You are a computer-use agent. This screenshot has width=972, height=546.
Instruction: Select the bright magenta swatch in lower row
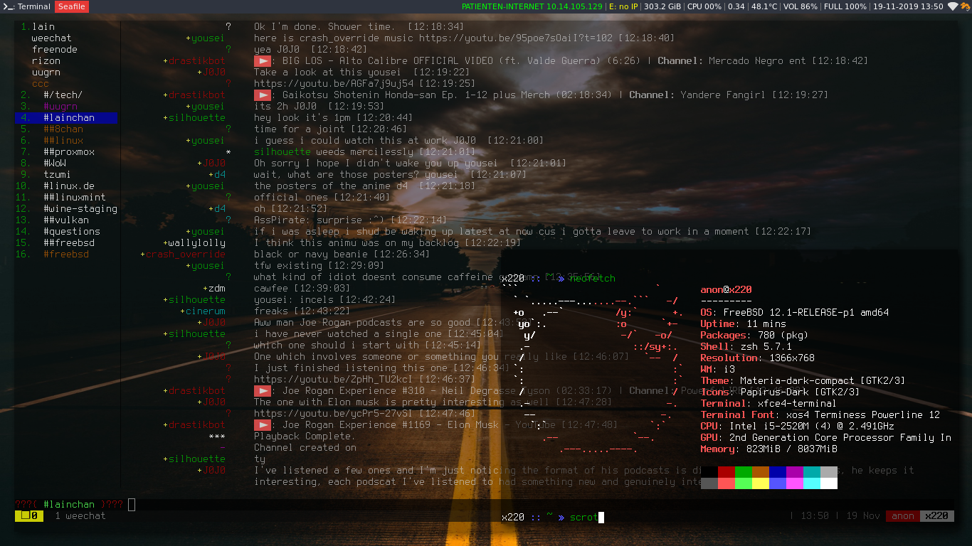point(795,483)
